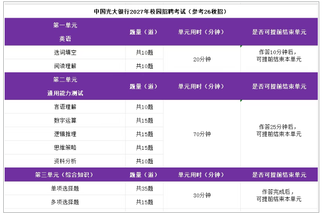Select the 思维策略 row label

(x=65, y=147)
